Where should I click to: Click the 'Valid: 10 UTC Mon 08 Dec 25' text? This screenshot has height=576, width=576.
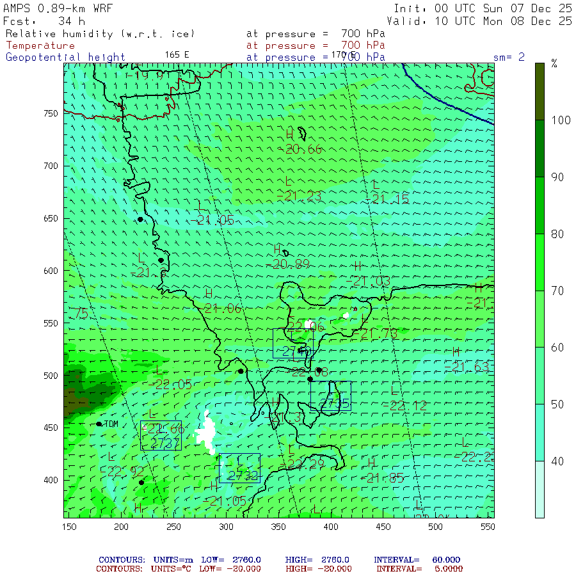[479, 21]
